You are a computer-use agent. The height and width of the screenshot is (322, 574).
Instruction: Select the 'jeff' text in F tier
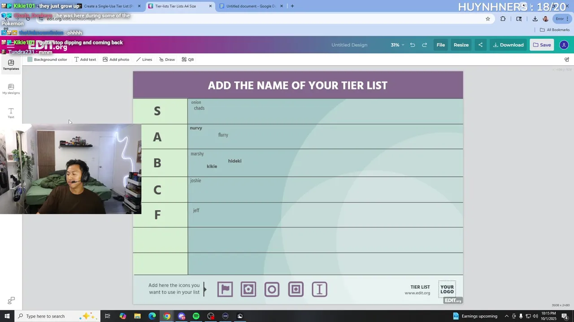coord(196,210)
